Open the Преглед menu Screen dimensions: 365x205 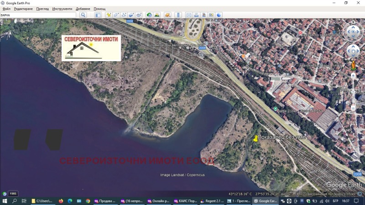[x=42, y=9]
